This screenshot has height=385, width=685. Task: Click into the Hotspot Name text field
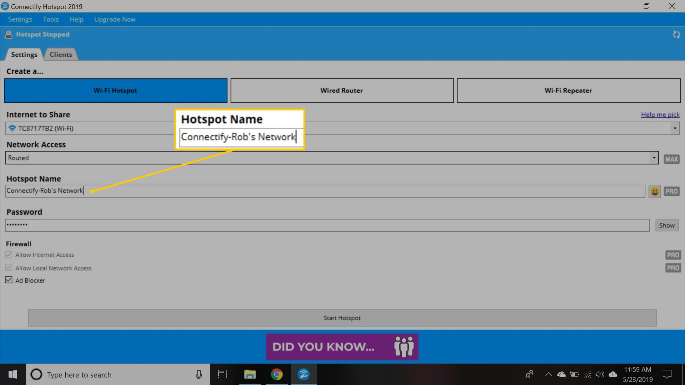pyautogui.click(x=325, y=191)
